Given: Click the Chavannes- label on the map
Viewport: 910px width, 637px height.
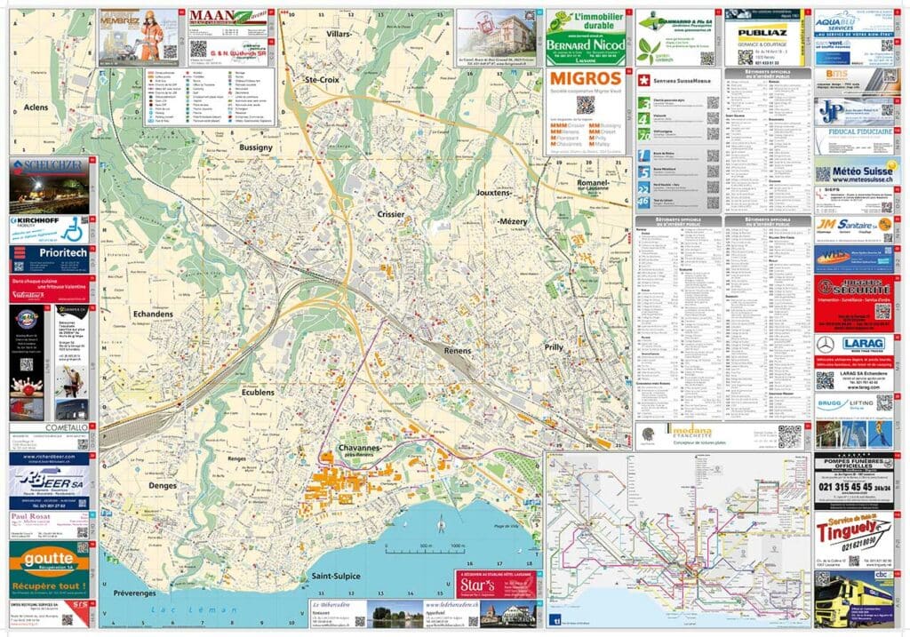Looking at the screenshot, I should click(360, 448).
